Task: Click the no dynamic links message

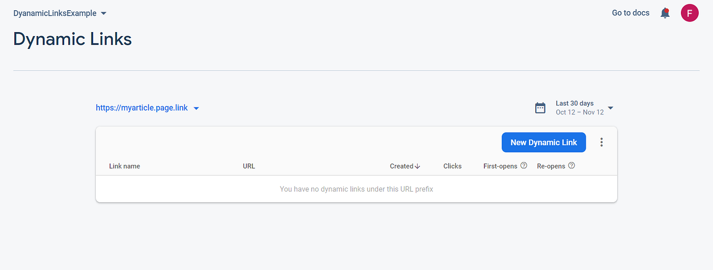Action: [356, 189]
